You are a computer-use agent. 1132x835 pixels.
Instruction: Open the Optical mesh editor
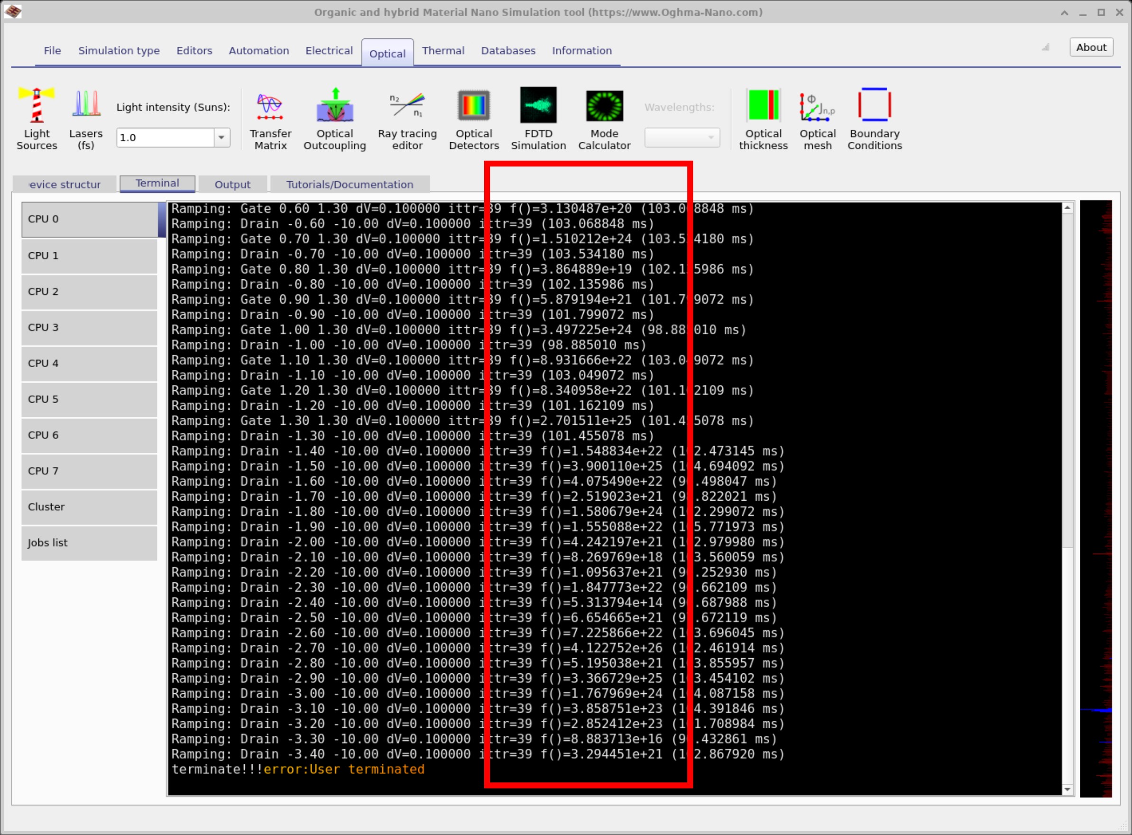(817, 118)
